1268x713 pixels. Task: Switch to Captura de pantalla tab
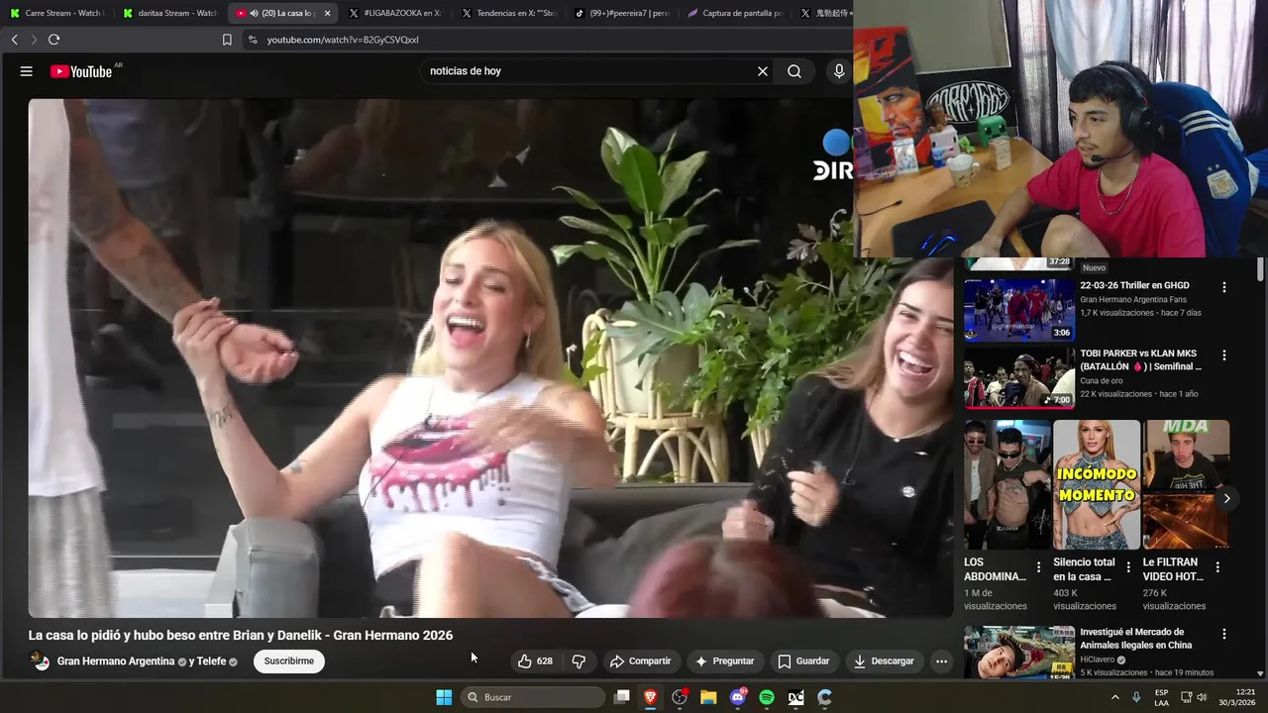click(x=735, y=13)
